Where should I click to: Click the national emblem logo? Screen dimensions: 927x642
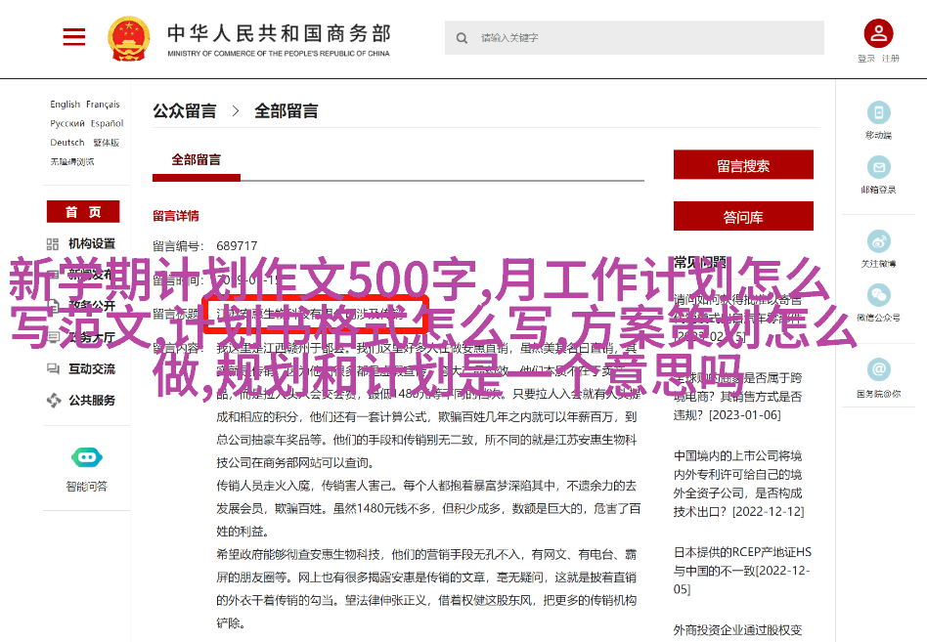pyautogui.click(x=129, y=38)
